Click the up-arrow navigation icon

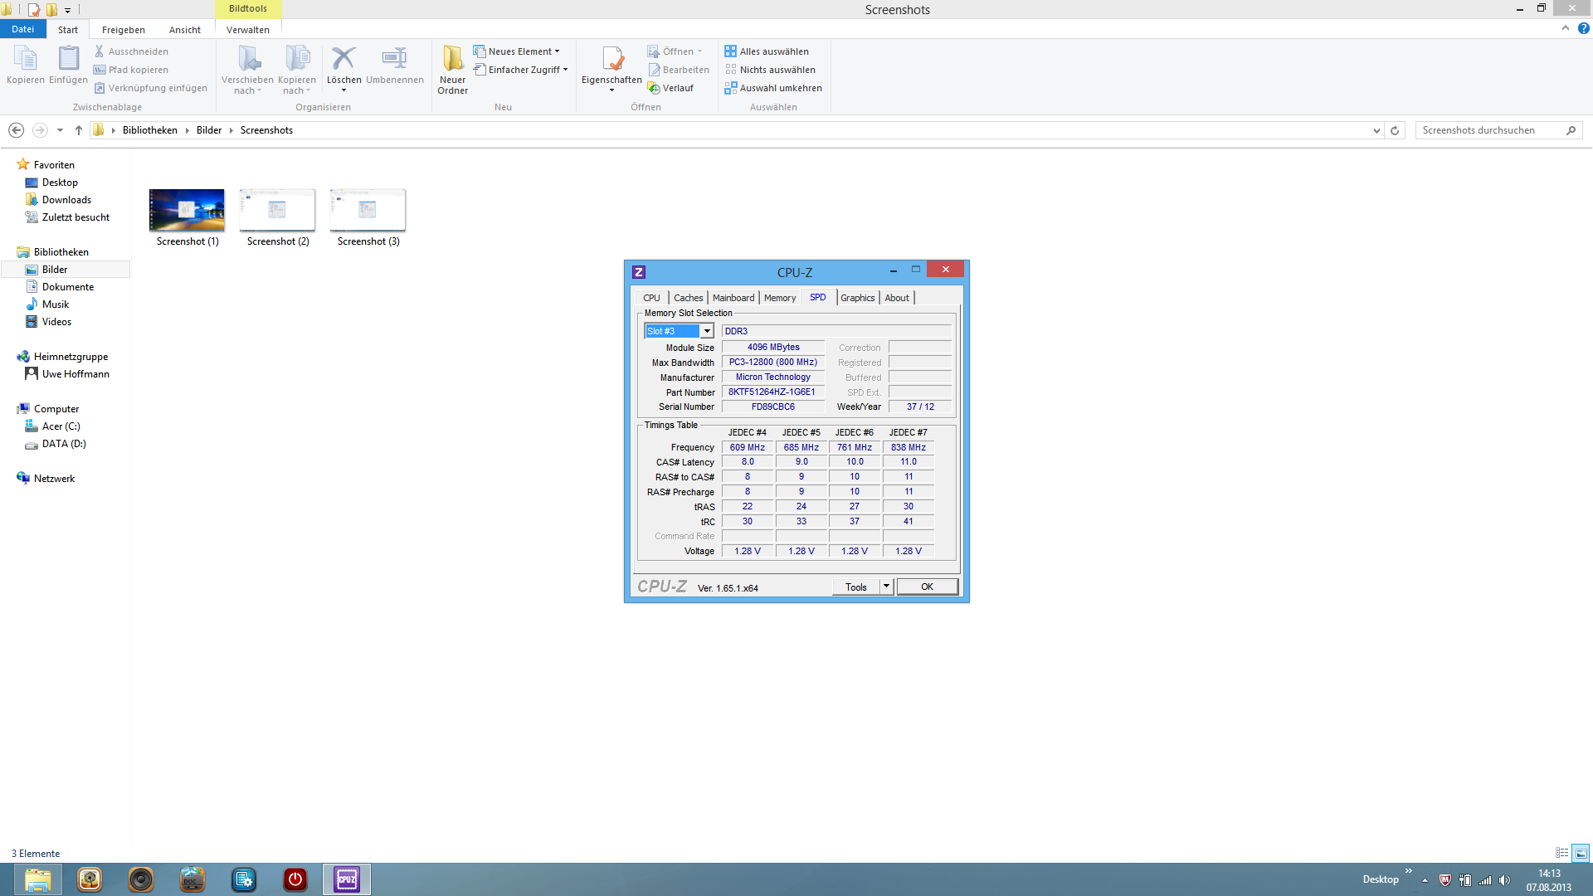click(x=79, y=130)
